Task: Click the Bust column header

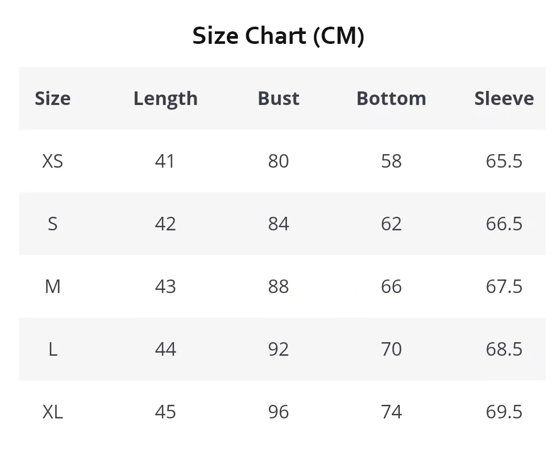Action: coord(279,98)
